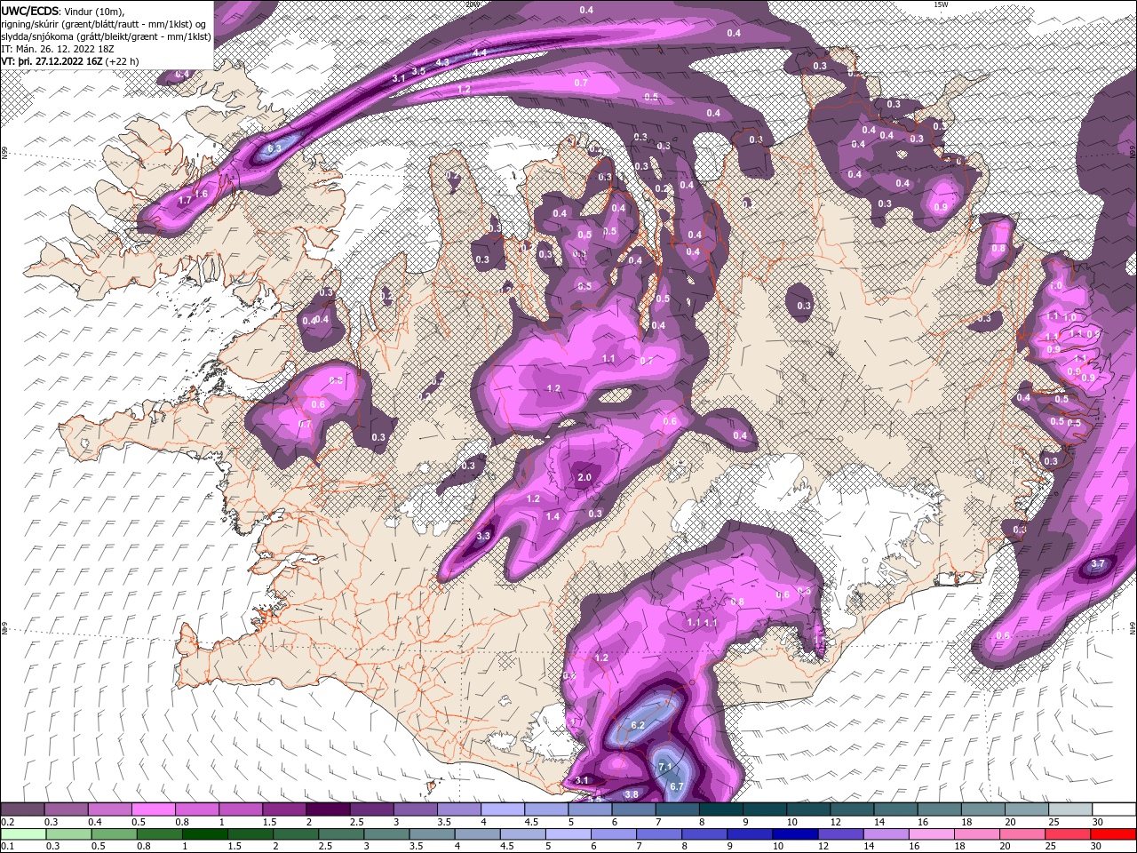
Task: Click the darkest purple snow swatch between 2 and 2.5
Action: 328,809
